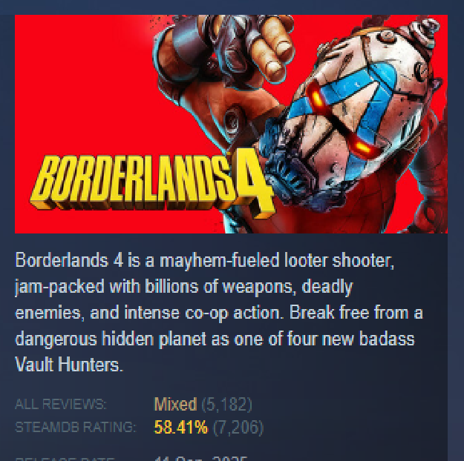The image size is (464, 461).
Task: Click the game description paragraph
Action: [219, 312]
